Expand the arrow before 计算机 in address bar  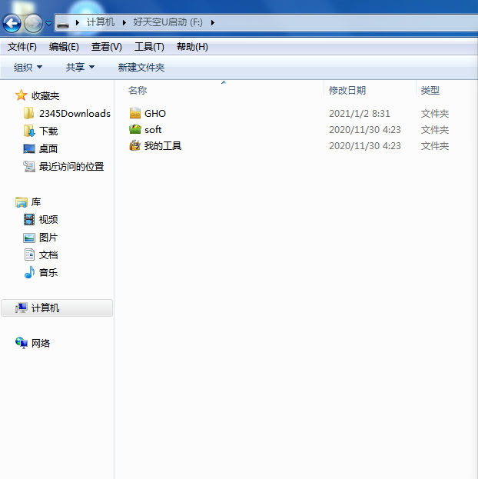point(78,22)
